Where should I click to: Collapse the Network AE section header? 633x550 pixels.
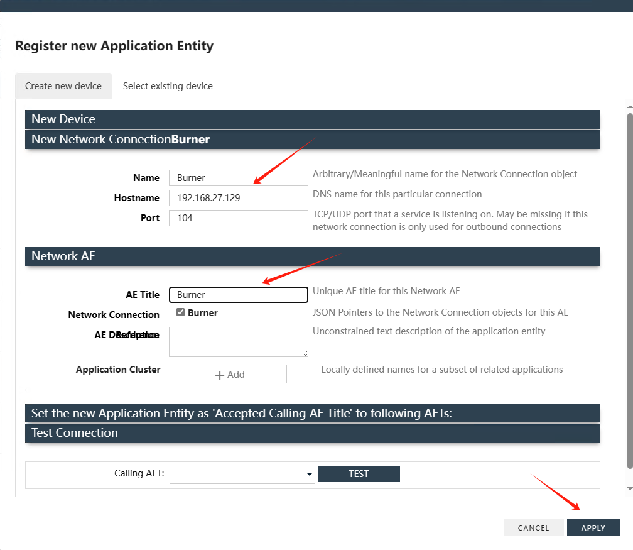click(312, 256)
